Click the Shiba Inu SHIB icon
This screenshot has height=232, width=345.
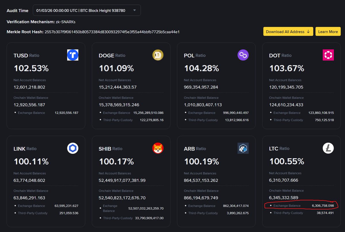158,148
